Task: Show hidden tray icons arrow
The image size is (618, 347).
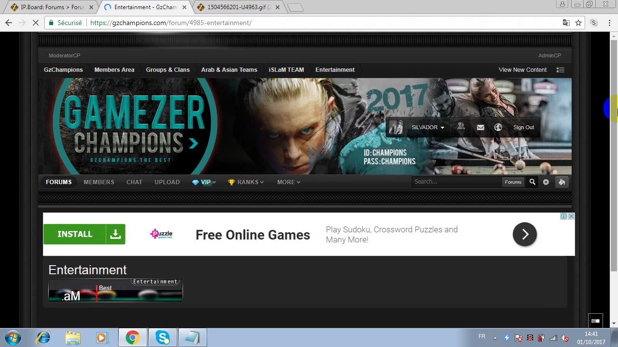Action: coord(495,337)
